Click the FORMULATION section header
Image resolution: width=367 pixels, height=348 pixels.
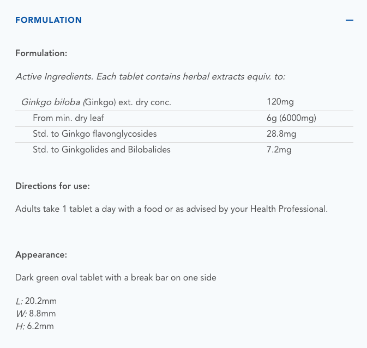coord(49,20)
